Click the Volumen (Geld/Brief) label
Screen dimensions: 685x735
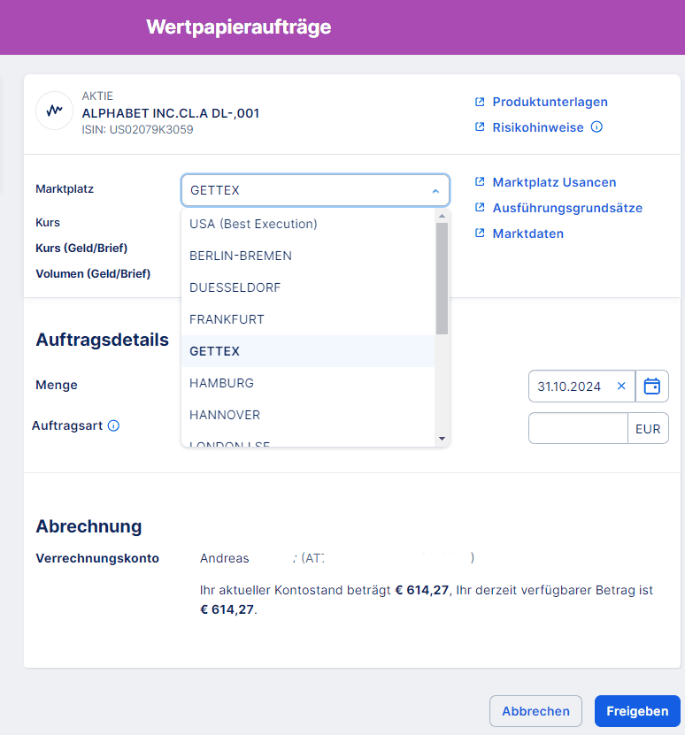point(93,274)
